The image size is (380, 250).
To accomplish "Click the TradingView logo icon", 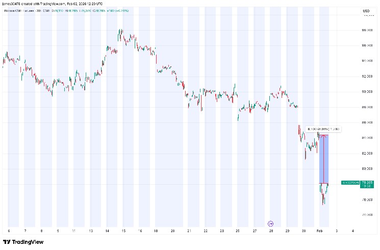I will [x=7, y=242].
